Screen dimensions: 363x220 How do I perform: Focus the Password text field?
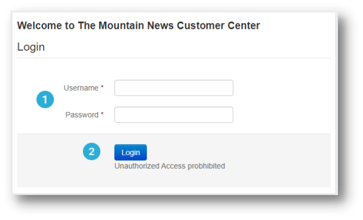click(173, 115)
